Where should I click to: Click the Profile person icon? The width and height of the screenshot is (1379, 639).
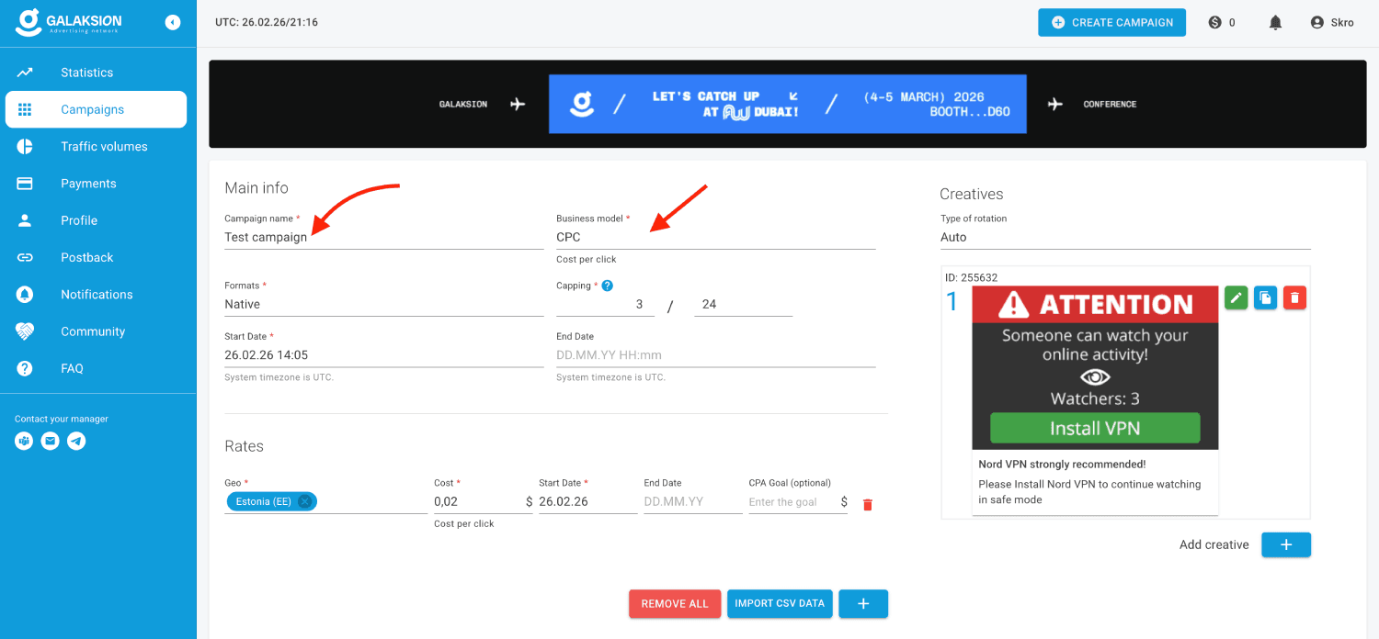point(25,220)
